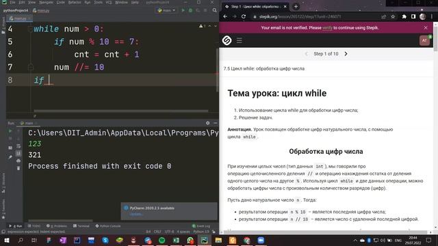Go to next step arrow
Screen dimensions: 438x246
click(346, 54)
